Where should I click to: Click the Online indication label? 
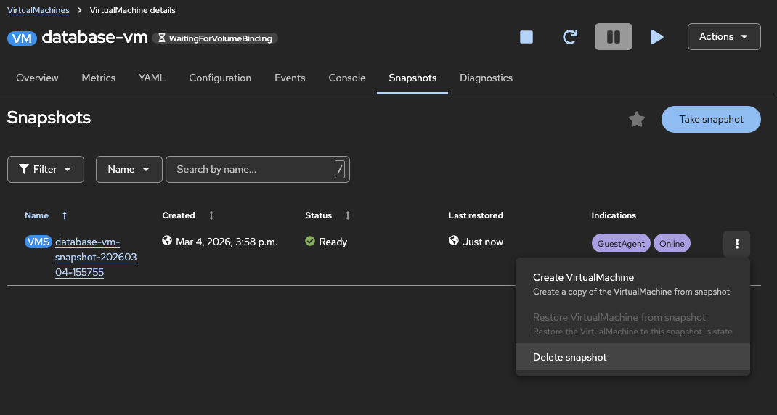pos(672,243)
